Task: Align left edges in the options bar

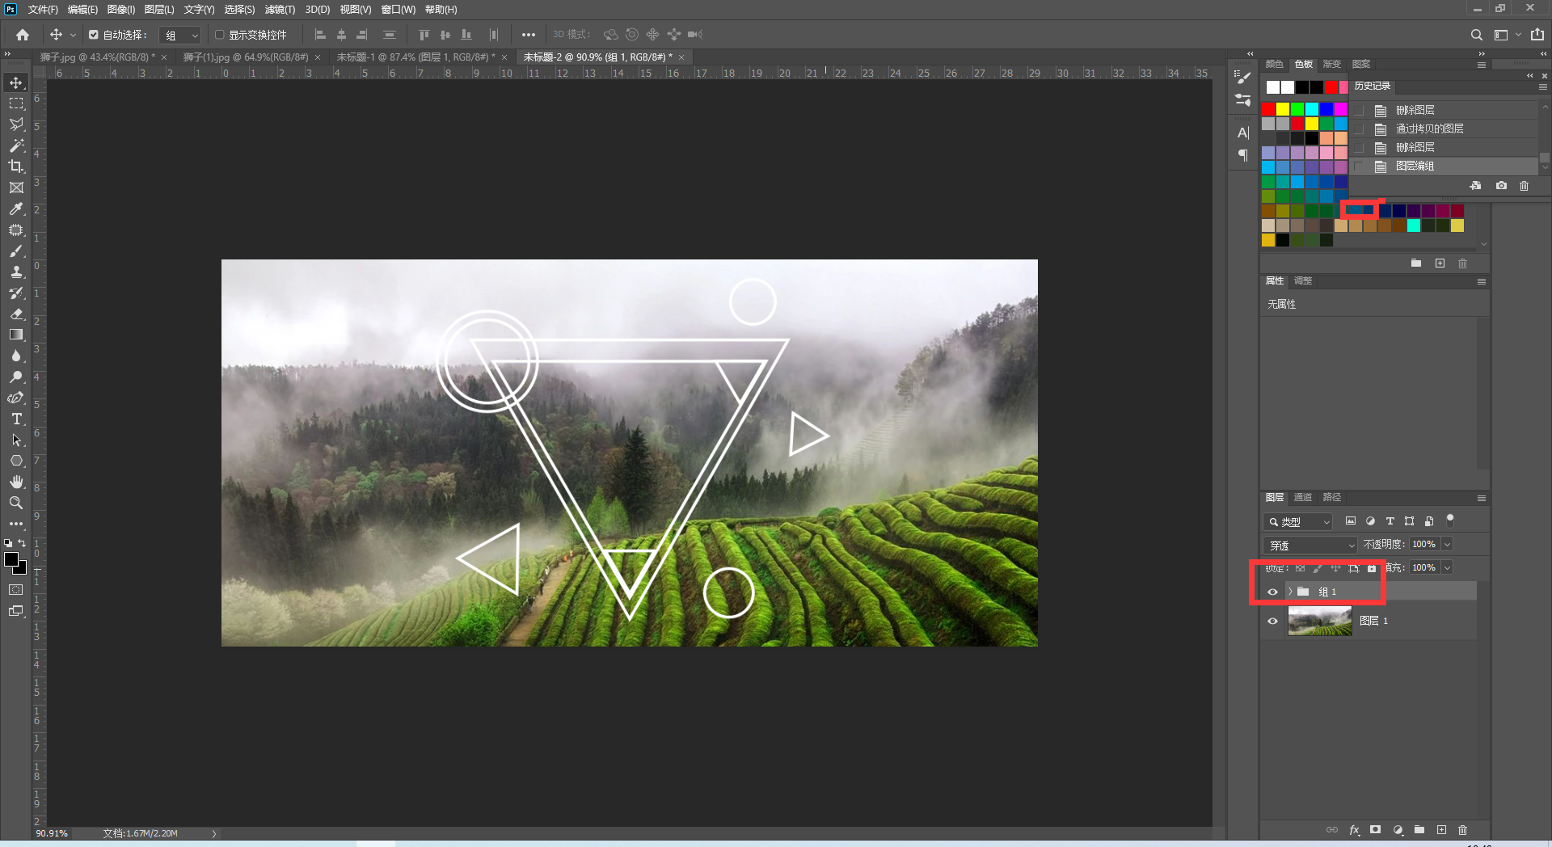Action: [x=320, y=35]
